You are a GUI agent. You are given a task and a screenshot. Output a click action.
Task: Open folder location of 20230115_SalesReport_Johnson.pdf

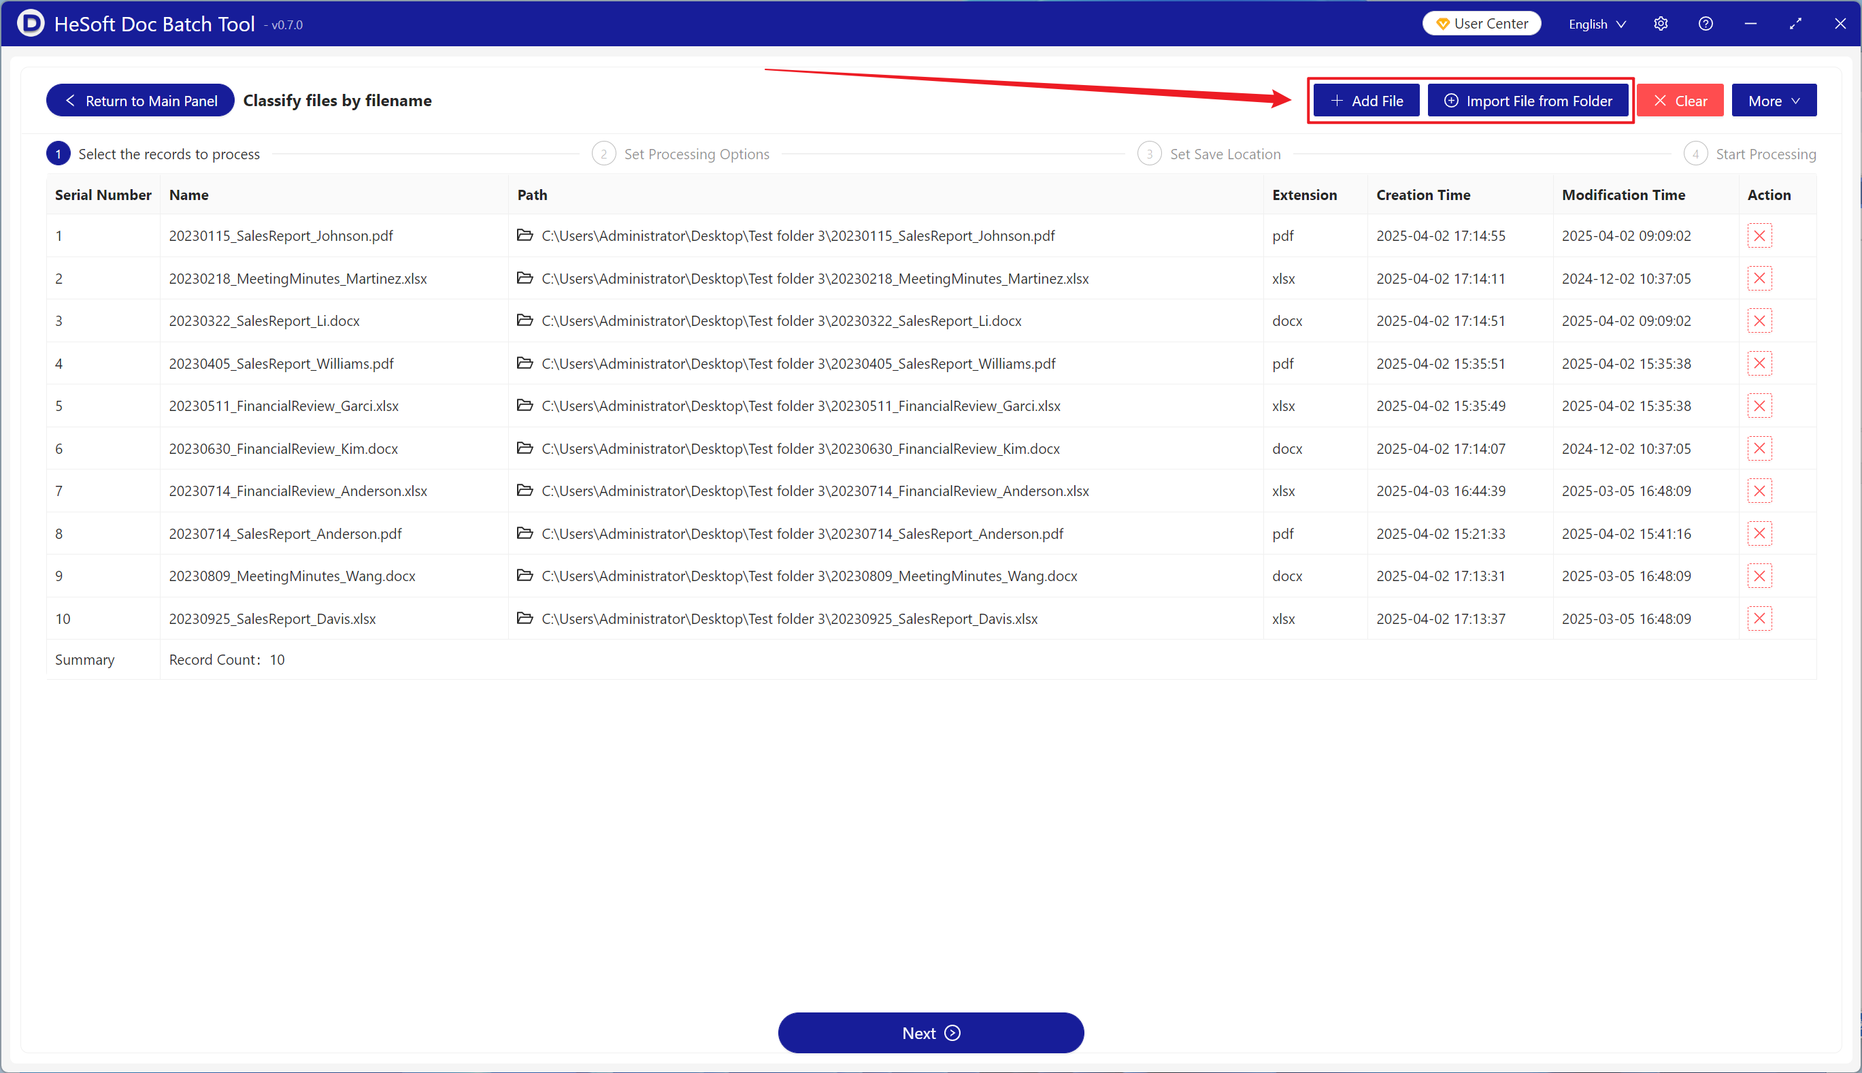tap(525, 235)
